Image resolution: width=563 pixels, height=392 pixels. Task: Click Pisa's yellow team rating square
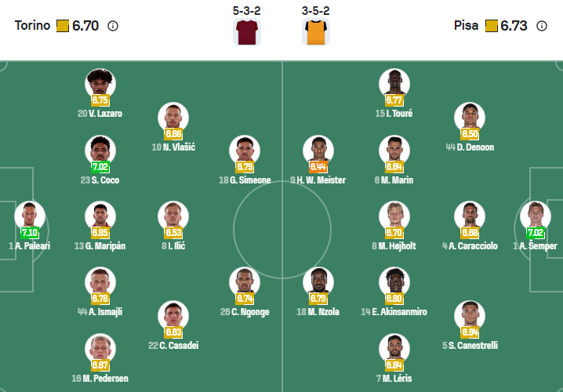(492, 26)
